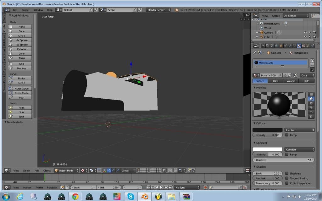Collapse the Add Primitive panel
The height and width of the screenshot is (201, 322).
click(19, 15)
